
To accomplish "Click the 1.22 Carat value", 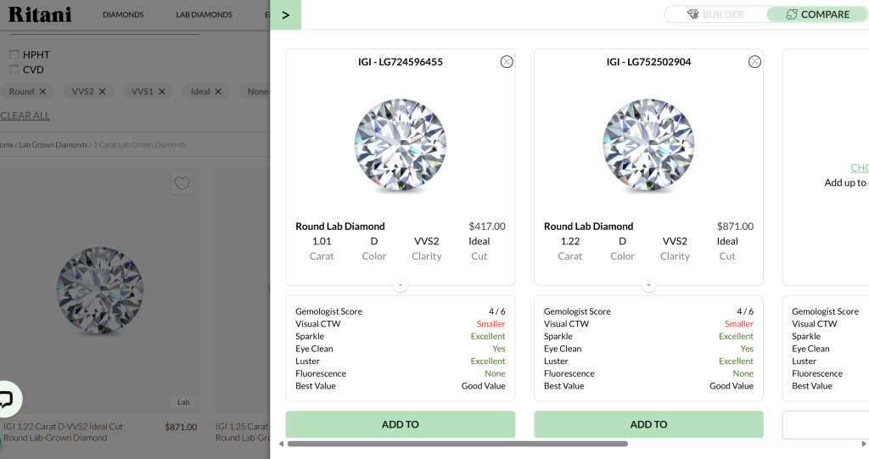I will (x=569, y=241).
